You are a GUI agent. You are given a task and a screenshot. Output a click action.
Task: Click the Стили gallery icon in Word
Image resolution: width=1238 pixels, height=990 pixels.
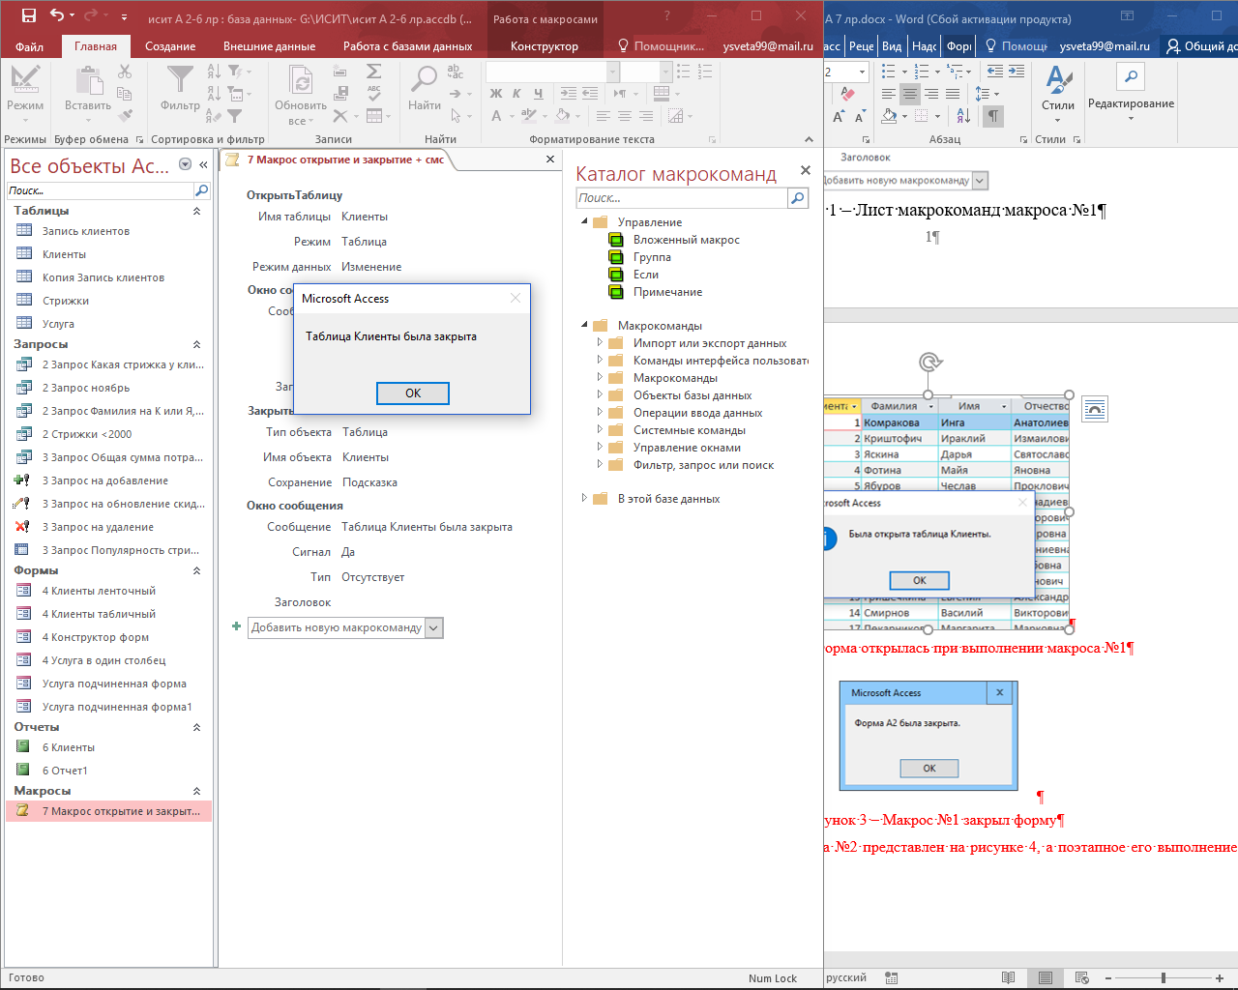(x=1058, y=81)
